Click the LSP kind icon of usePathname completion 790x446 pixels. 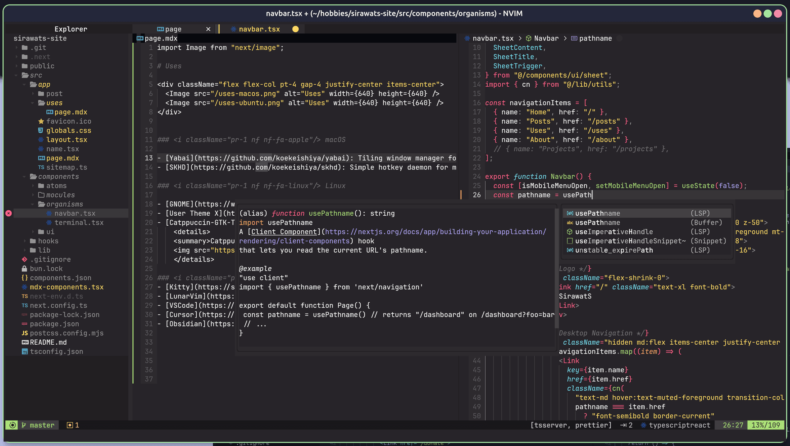pyautogui.click(x=570, y=213)
